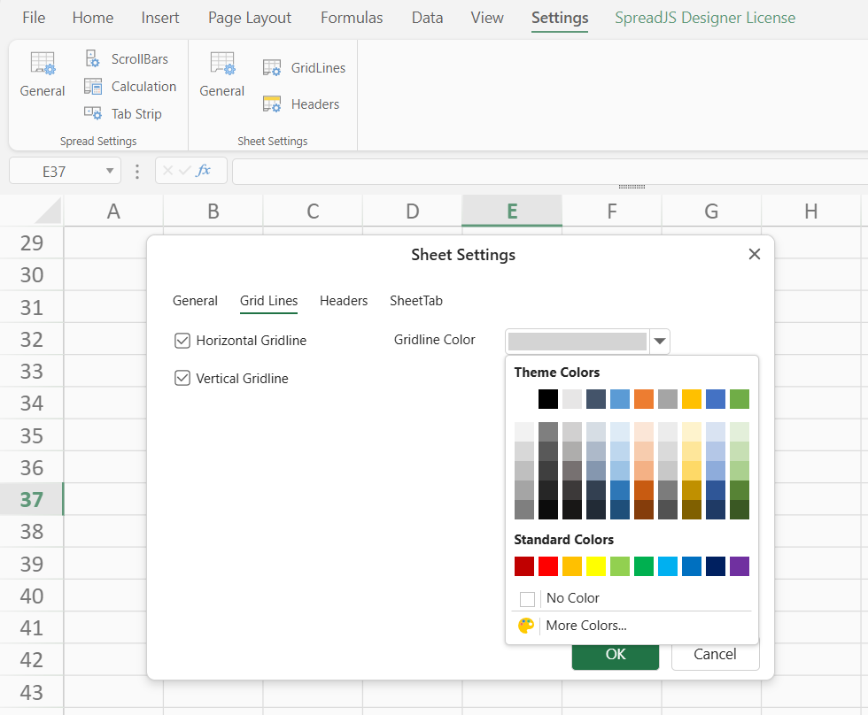Switch to the Insert ribbon tab
Image resolution: width=868 pixels, height=715 pixels.
[160, 18]
